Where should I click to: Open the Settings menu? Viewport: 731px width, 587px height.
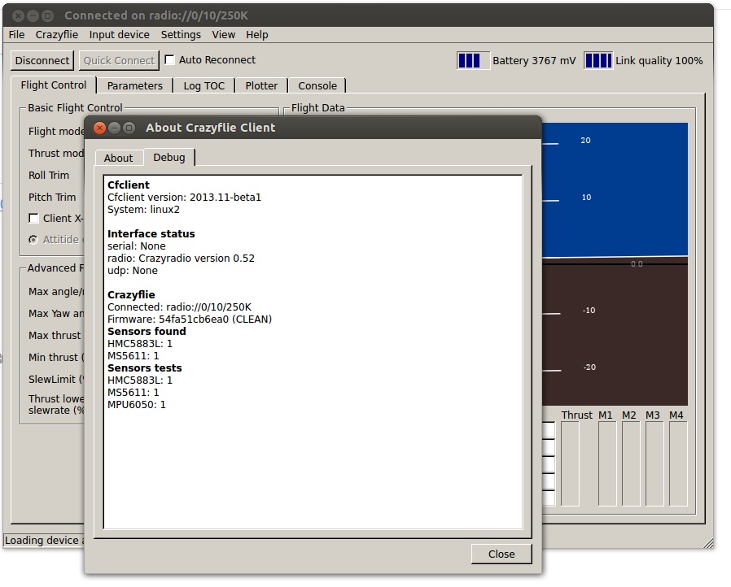click(181, 35)
